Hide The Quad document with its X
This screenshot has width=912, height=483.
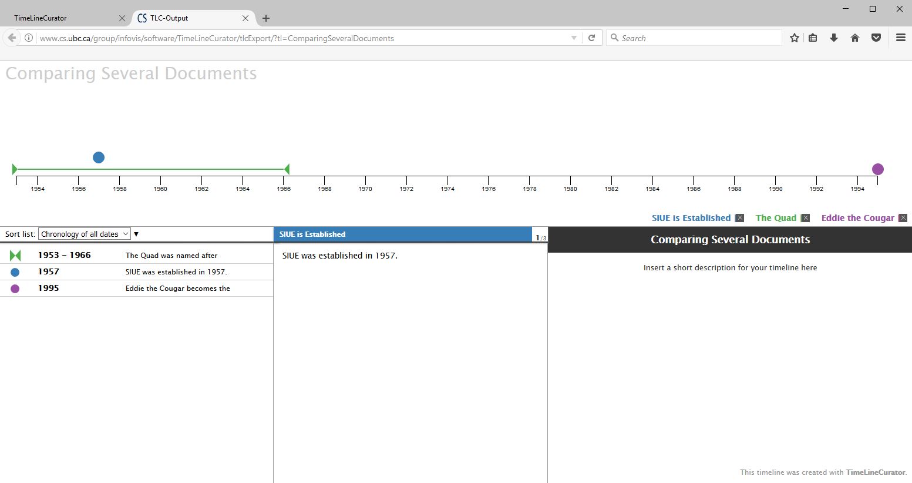point(805,218)
